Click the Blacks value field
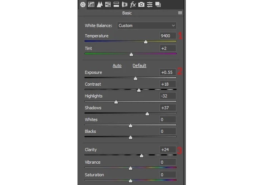The image size is (266, 185). (168, 131)
